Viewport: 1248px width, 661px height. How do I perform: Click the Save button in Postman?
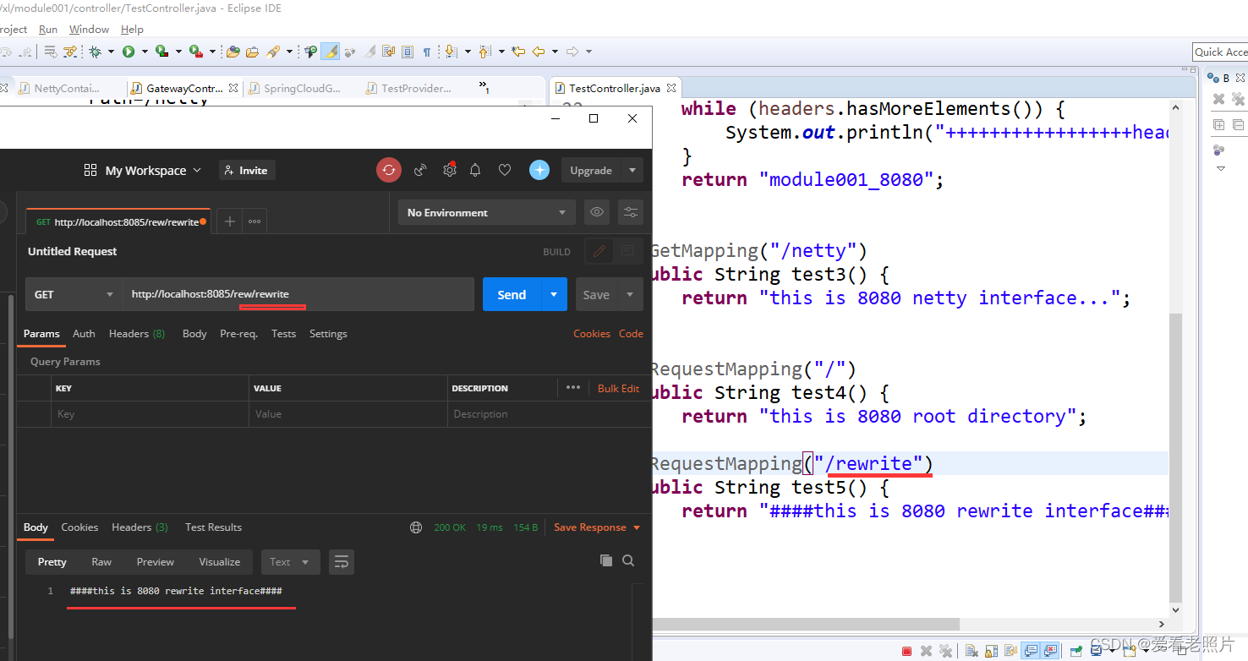(596, 294)
